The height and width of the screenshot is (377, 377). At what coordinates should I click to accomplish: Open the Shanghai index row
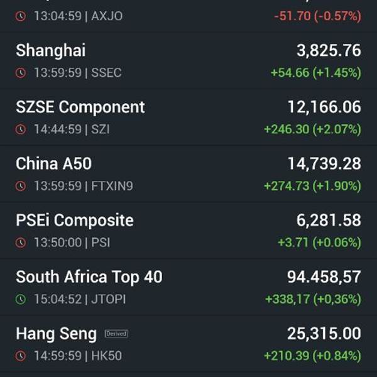(188, 61)
